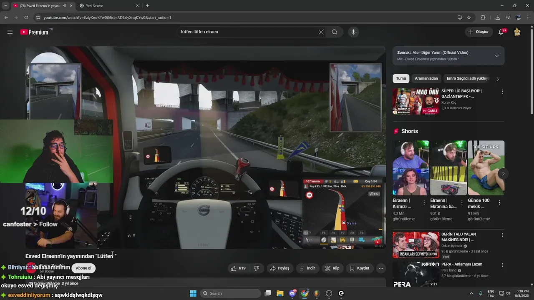Image resolution: width=534 pixels, height=300 pixels.
Task: Dislike the video
Action: coord(257,268)
